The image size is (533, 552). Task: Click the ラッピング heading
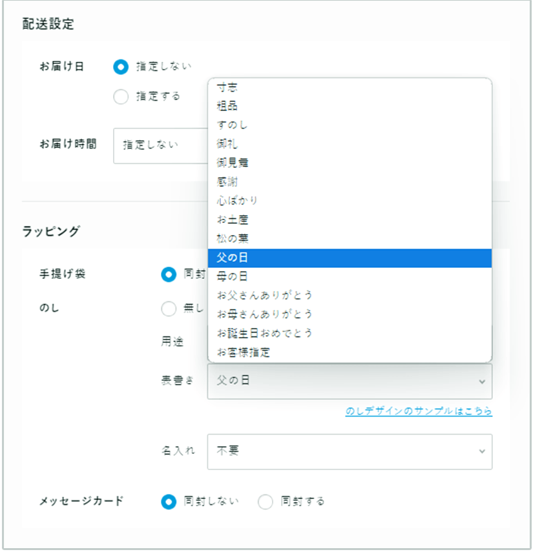click(52, 231)
